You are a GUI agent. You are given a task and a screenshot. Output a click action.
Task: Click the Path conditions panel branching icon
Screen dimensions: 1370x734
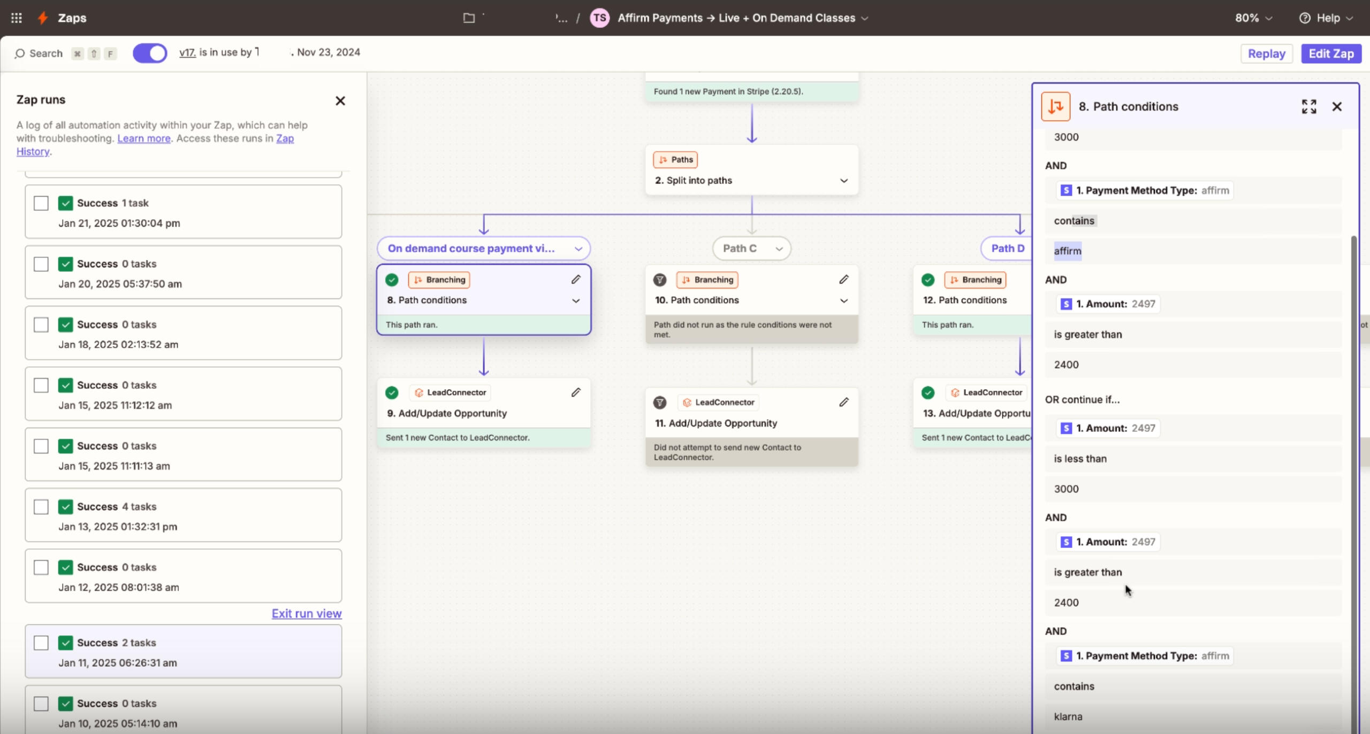point(1055,106)
